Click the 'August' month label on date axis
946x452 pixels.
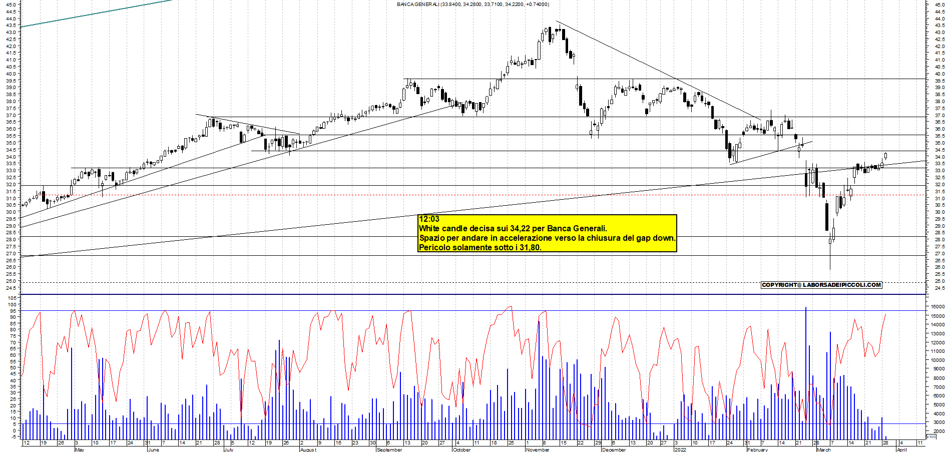coord(308,449)
